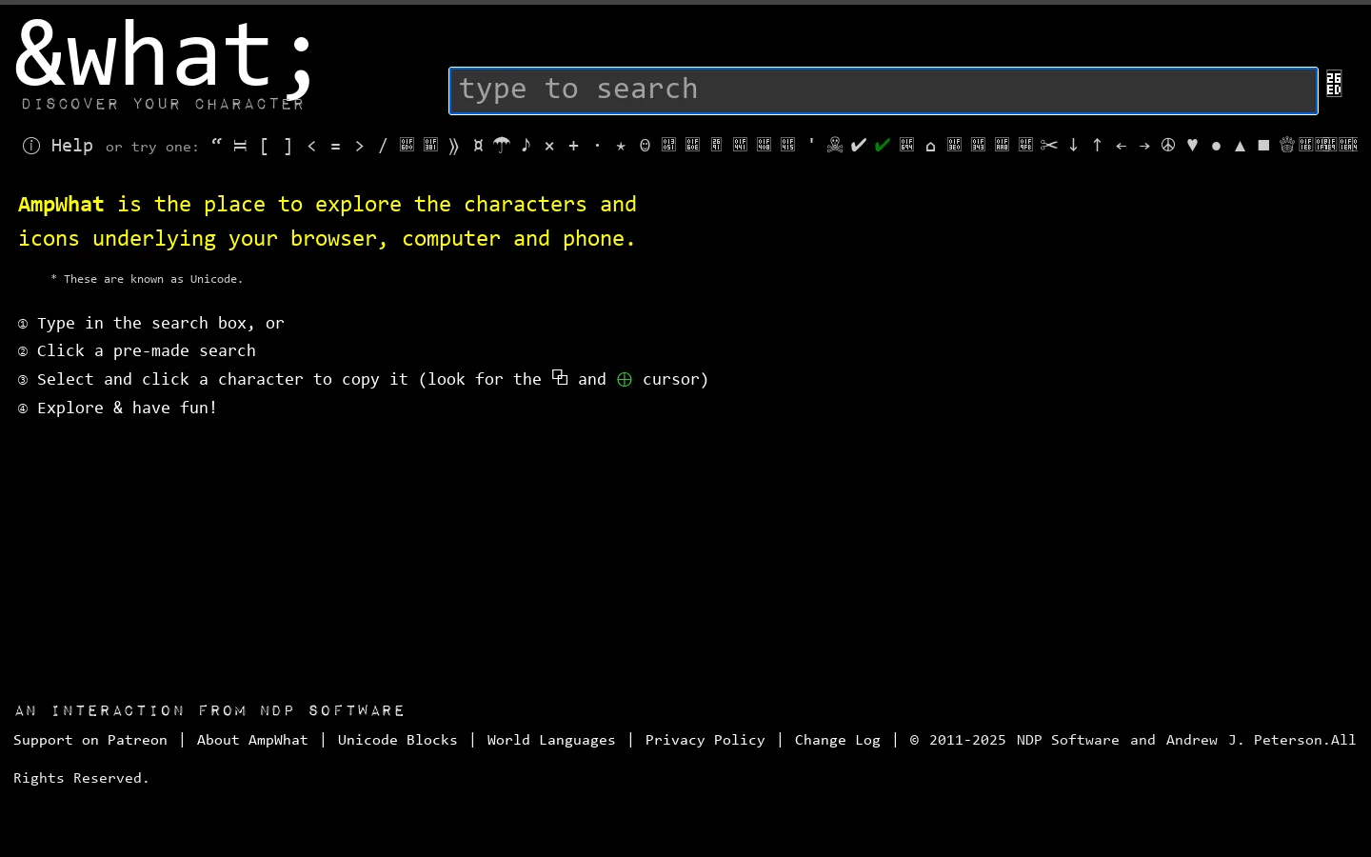
Task: Select the star character sample
Action: (x=621, y=146)
